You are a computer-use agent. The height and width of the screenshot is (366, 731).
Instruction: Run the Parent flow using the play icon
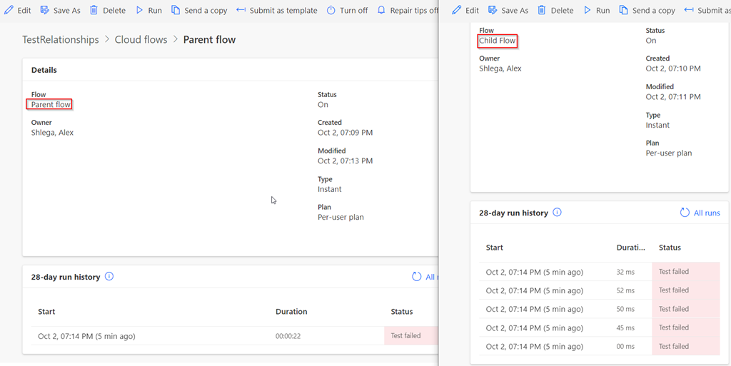140,11
